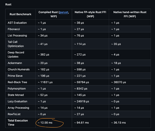Click the Total Execution Time label
The image size is (155, 131).
coord(18,123)
